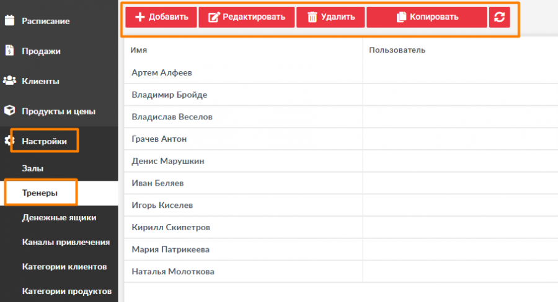
Task: Click the gear icon beside Настройки
Action: tap(9, 141)
